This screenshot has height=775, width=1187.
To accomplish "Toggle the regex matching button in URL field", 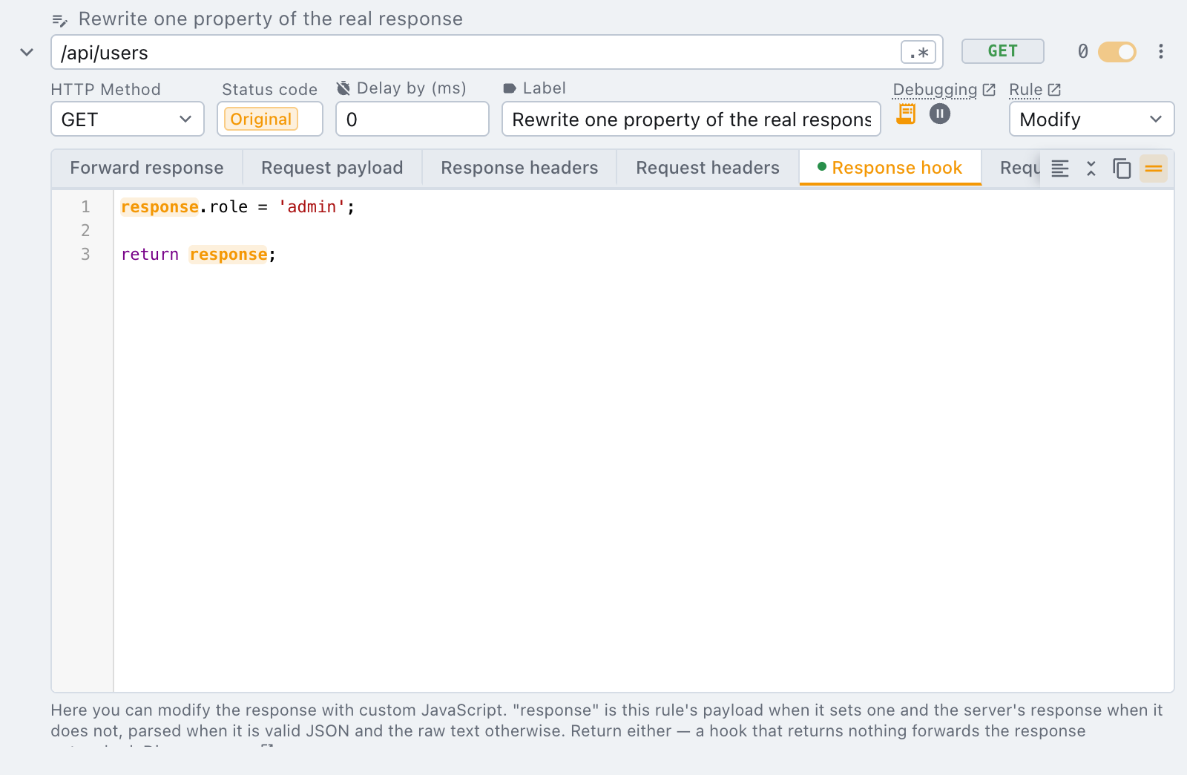I will 918,53.
